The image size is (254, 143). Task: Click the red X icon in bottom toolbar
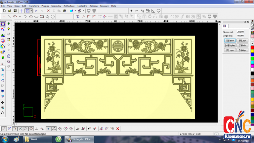[x=118, y=129]
